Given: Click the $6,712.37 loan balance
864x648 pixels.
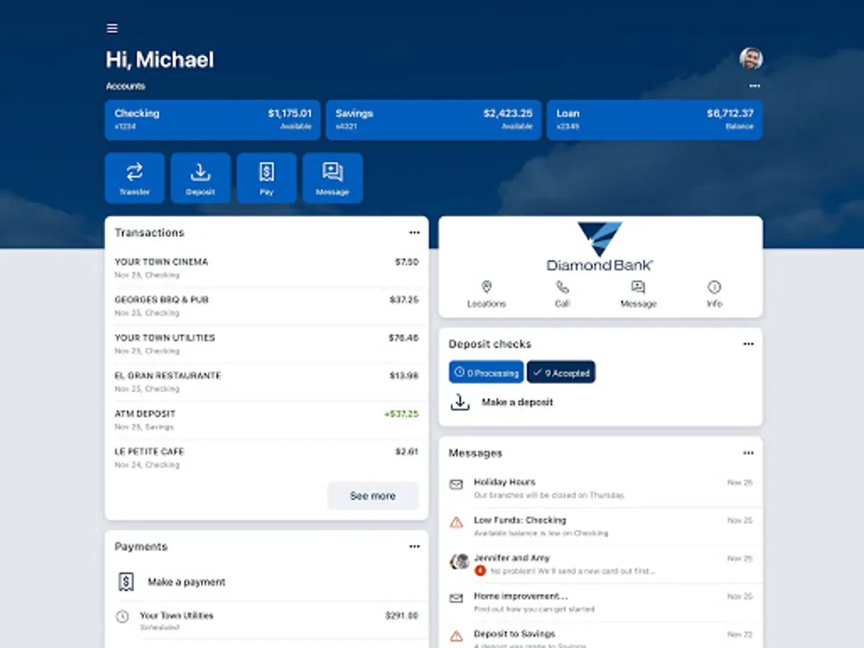Looking at the screenshot, I should point(730,113).
